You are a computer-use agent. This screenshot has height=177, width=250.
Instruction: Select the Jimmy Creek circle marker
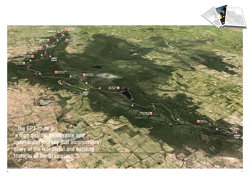point(50,56)
